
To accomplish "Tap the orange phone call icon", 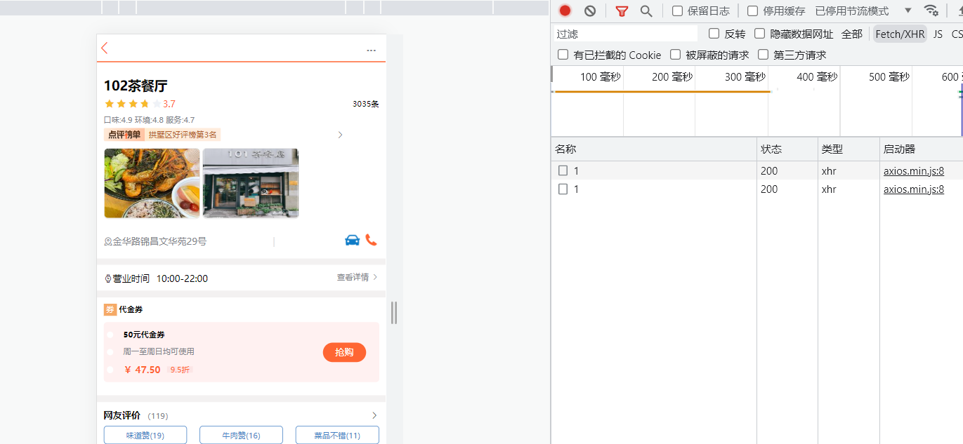I will [x=372, y=240].
